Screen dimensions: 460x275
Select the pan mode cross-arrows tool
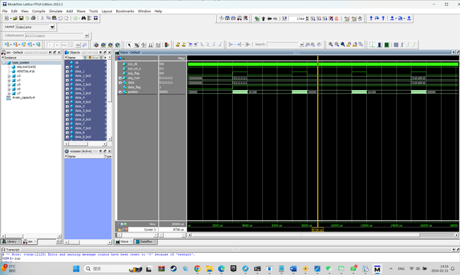[144, 45]
